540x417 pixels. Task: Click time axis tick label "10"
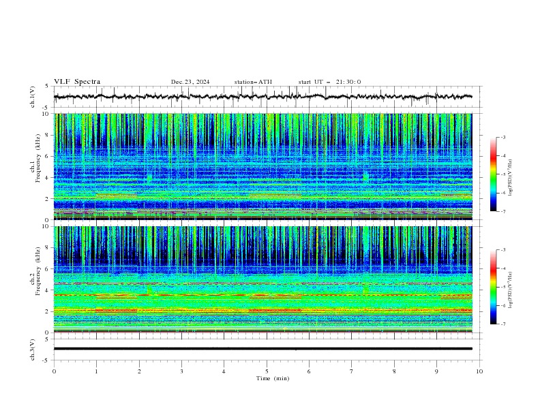click(x=479, y=371)
